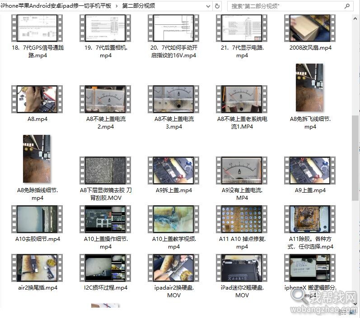Select the A8不装上盖电流3.mp4 icon
Screen dimensions: 360x318
[173, 99]
